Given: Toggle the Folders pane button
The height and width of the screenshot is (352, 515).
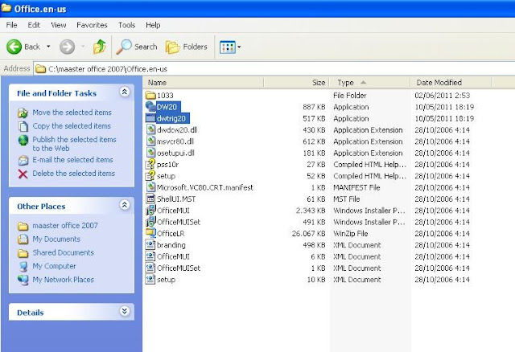Looking at the screenshot, I should (186, 47).
